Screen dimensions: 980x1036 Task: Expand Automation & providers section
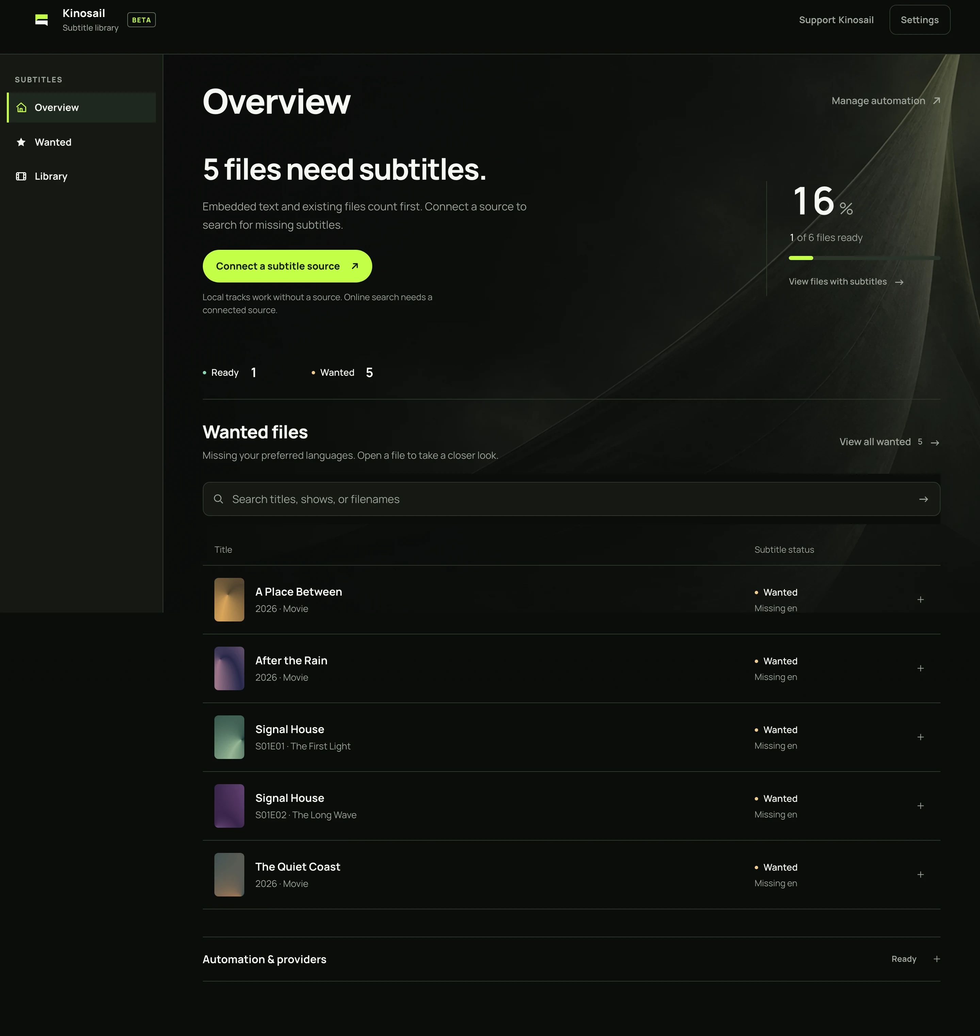point(937,959)
